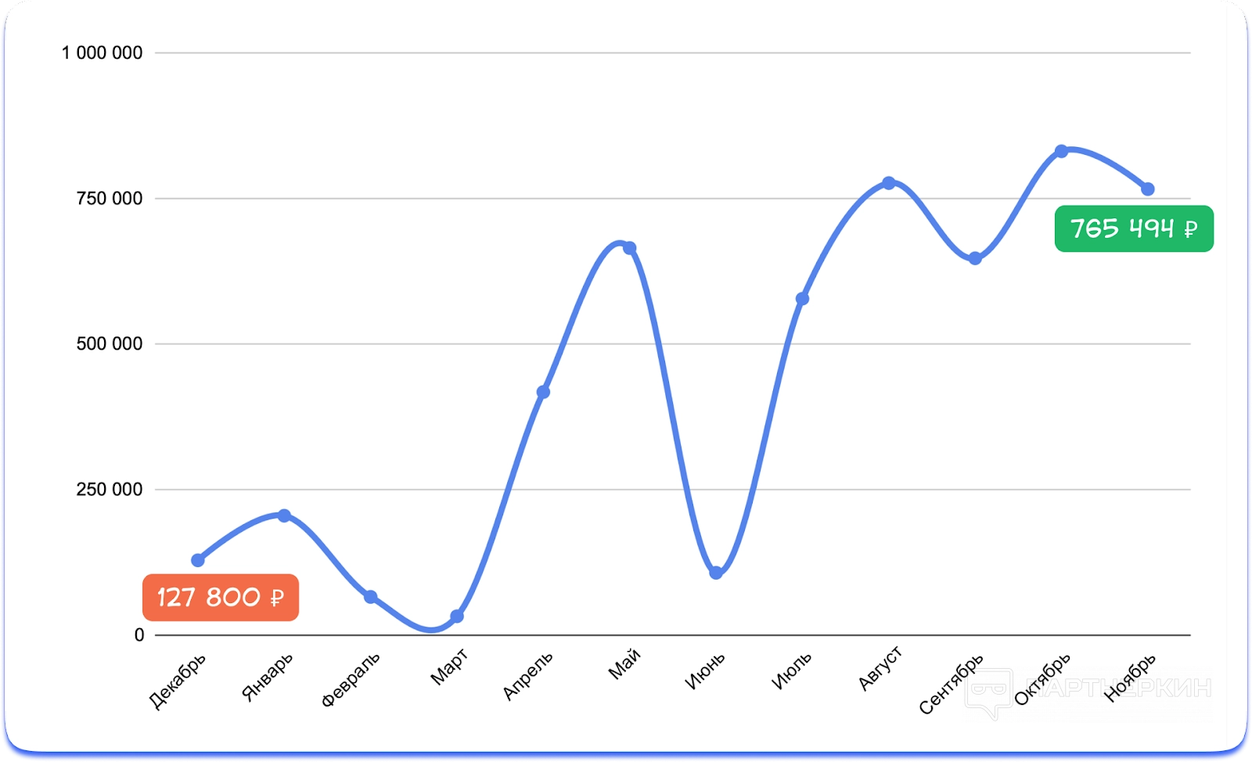The width and height of the screenshot is (1252, 762).
Task: Click the Август month axis label
Action: (x=880, y=669)
